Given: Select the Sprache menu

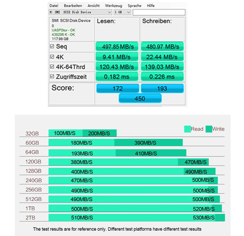Looking at the screenshot, I should pyautogui.click(x=134, y=6).
